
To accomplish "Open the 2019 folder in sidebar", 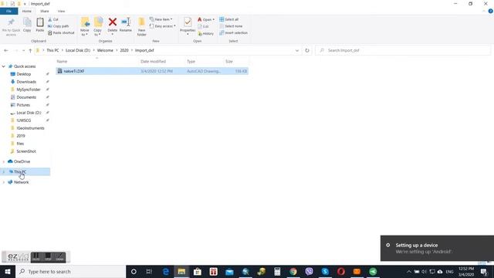I will pos(21,136).
